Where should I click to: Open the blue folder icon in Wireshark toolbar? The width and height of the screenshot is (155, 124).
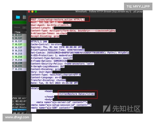pos(18,17)
